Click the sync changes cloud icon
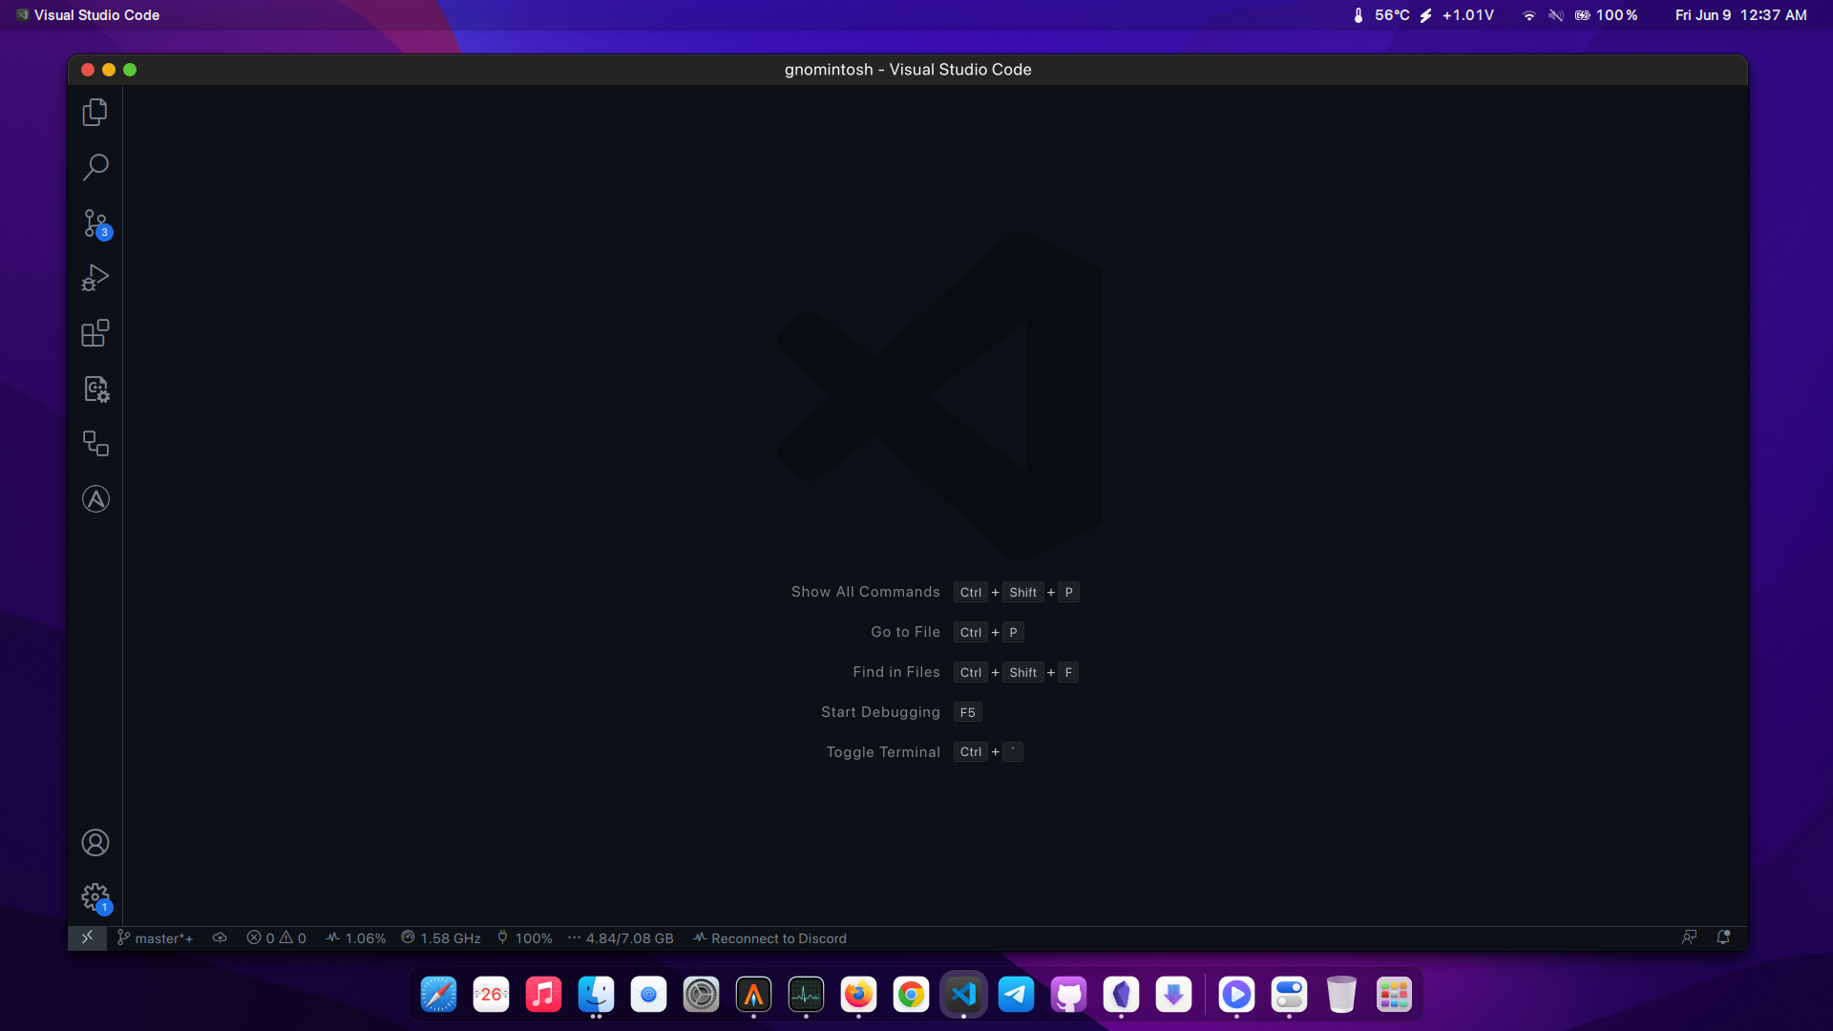This screenshot has width=1833, height=1031. 220,938
